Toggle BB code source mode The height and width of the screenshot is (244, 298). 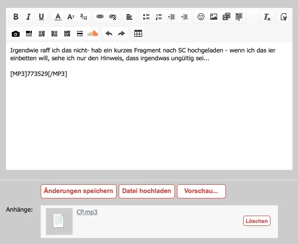[284, 17]
